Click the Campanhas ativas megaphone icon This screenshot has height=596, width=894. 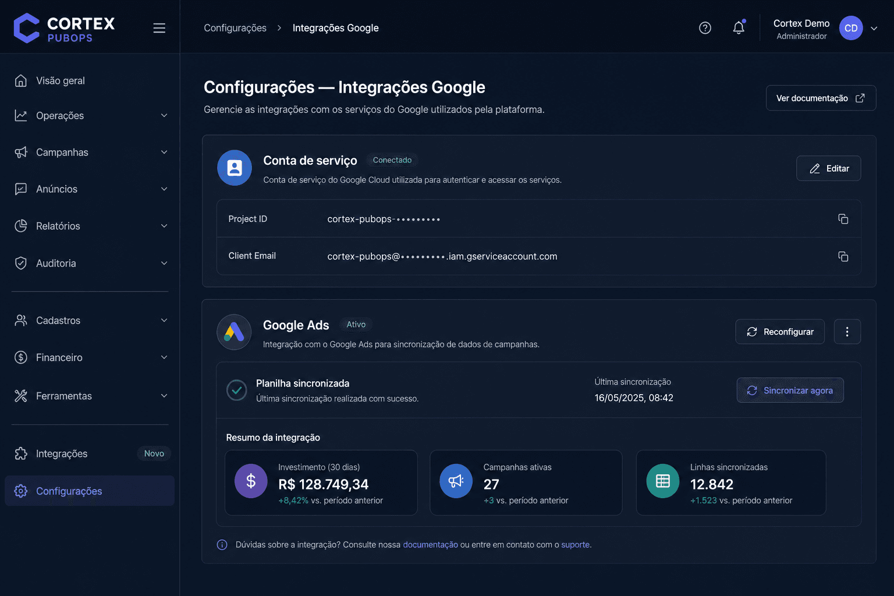click(x=456, y=481)
